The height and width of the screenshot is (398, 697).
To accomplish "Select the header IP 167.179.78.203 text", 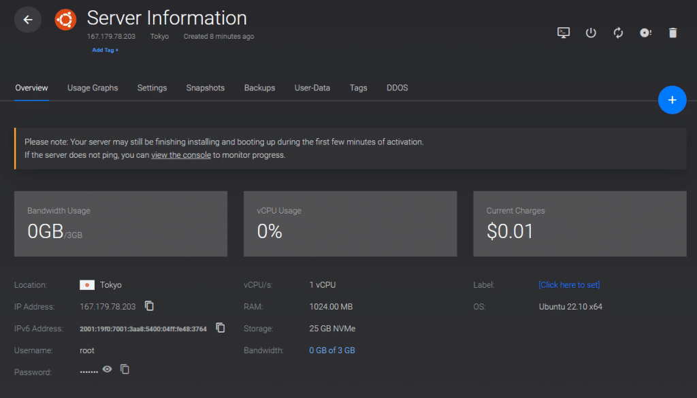I will pyautogui.click(x=111, y=37).
